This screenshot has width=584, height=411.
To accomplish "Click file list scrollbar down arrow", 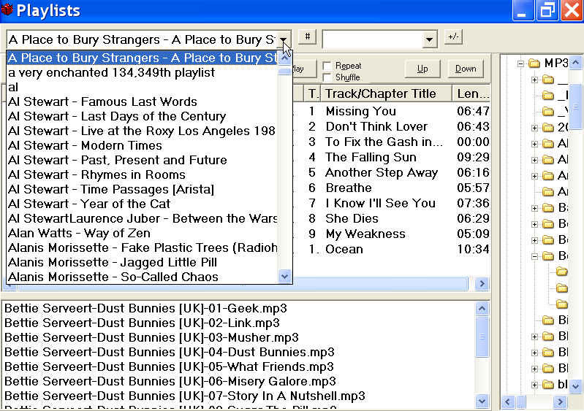I will coord(482,401).
